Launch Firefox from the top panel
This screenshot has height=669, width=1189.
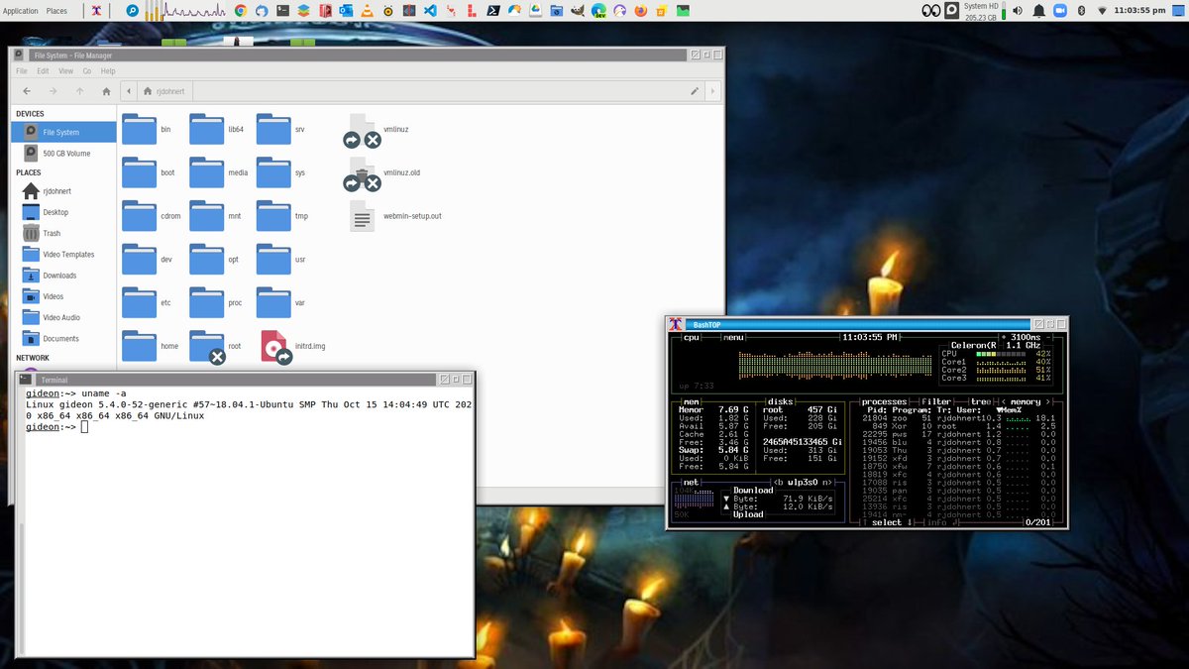point(640,11)
